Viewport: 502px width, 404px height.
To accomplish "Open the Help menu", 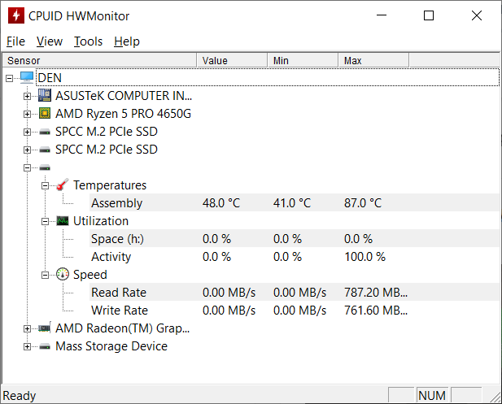I will click(x=127, y=41).
